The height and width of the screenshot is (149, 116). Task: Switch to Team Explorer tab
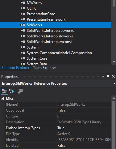pyautogui.click(x=44, y=68)
